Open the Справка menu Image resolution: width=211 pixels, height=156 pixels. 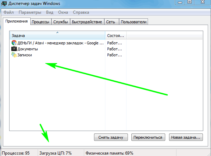81,12
